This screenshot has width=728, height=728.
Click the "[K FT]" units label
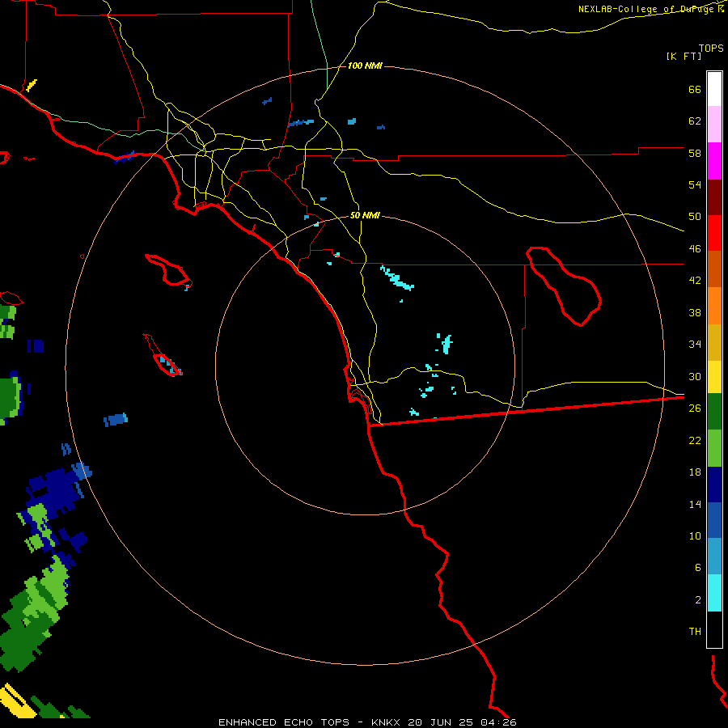[684, 56]
